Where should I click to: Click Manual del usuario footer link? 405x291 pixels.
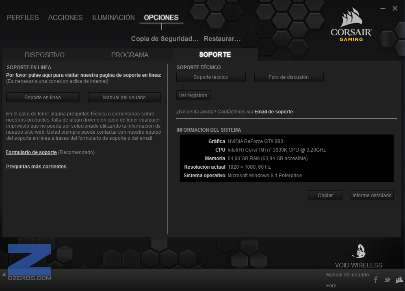[x=347, y=275]
